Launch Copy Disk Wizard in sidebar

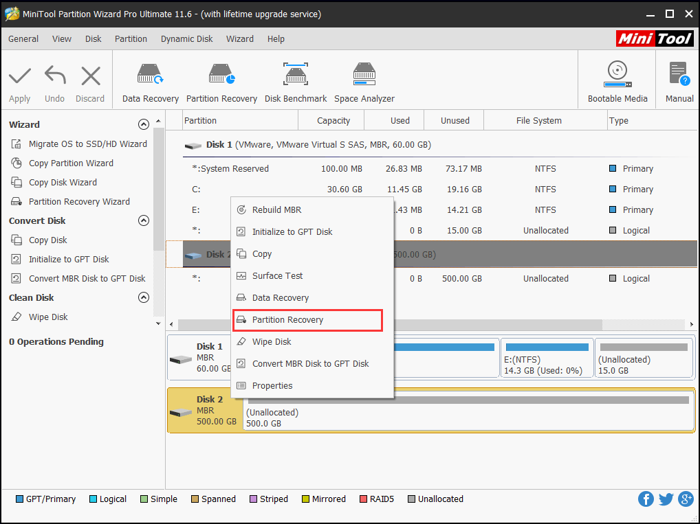pyautogui.click(x=54, y=183)
